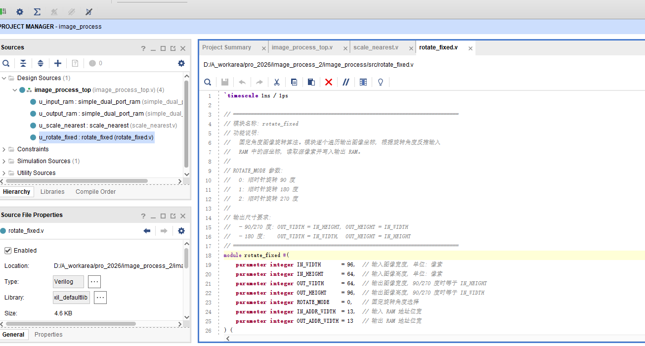The width and height of the screenshot is (645, 346).
Task: Click the crossed-out cursor icon in main toolbar
Action: coord(88,12)
